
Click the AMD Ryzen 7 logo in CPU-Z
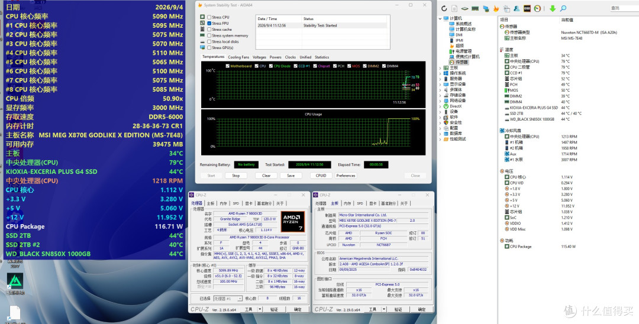292,222
